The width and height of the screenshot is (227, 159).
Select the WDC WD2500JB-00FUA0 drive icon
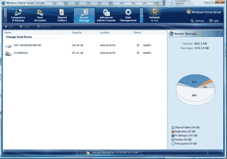(8, 46)
